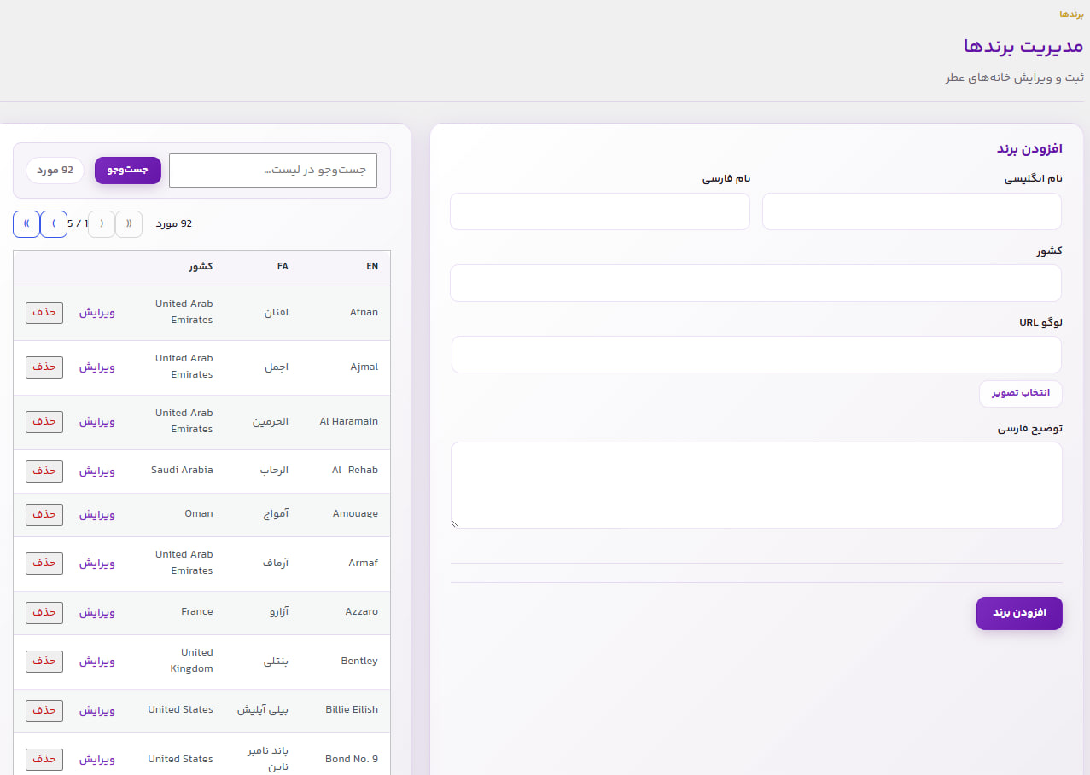1090x775 pixels.
Task: Click into the لوگو URL field
Action: [x=756, y=355]
